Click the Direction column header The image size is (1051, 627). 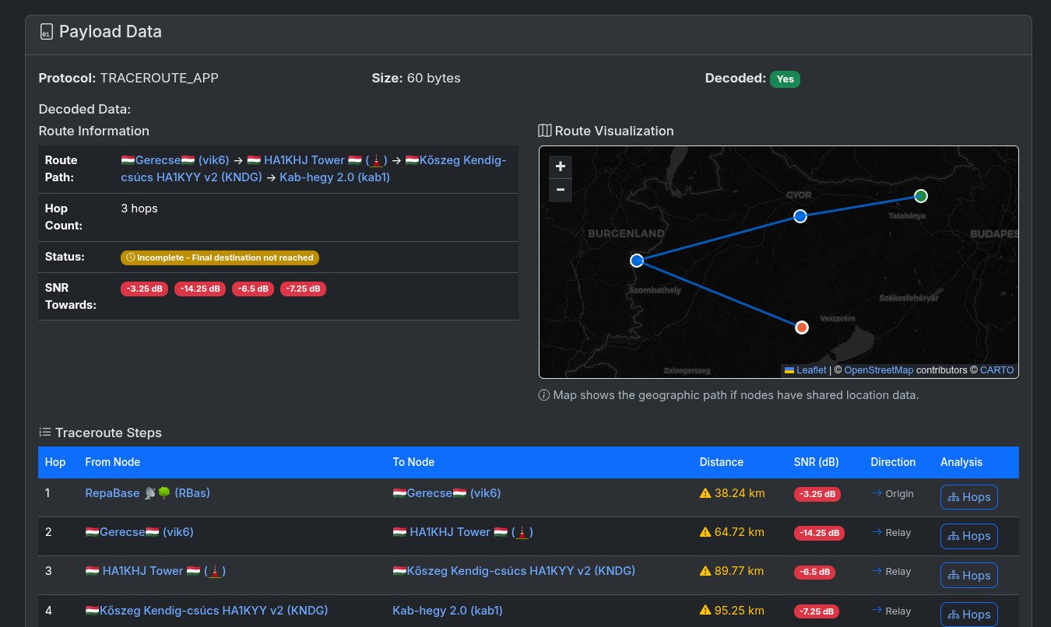click(893, 462)
